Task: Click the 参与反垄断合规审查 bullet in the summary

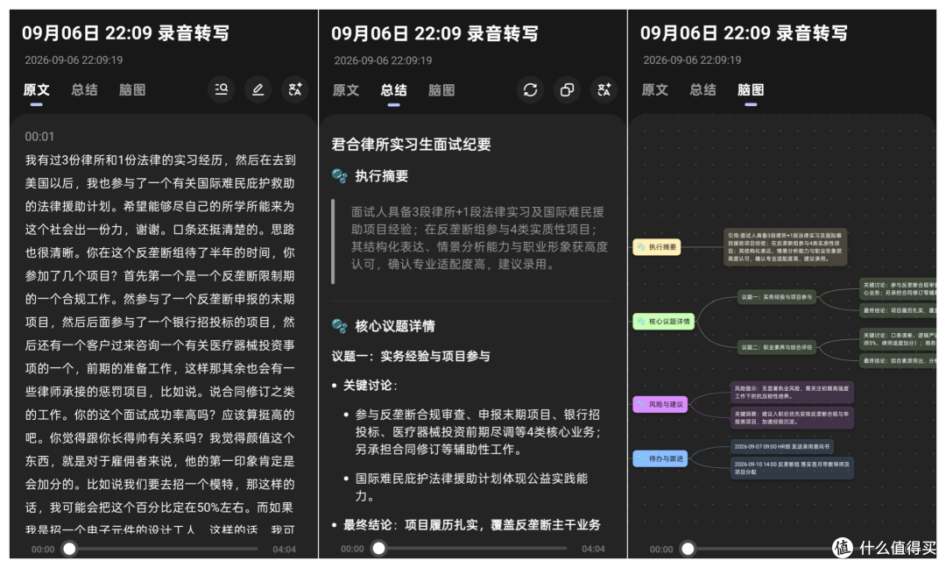Action: click(x=478, y=431)
